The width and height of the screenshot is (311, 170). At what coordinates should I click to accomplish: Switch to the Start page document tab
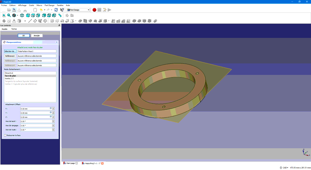click(70, 163)
